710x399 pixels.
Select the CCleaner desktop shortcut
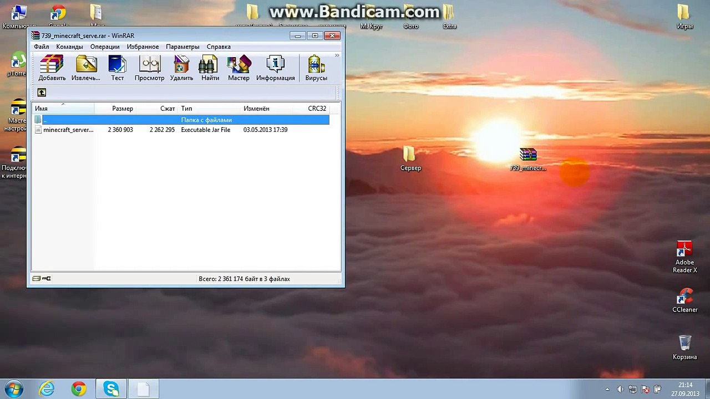coord(684,301)
